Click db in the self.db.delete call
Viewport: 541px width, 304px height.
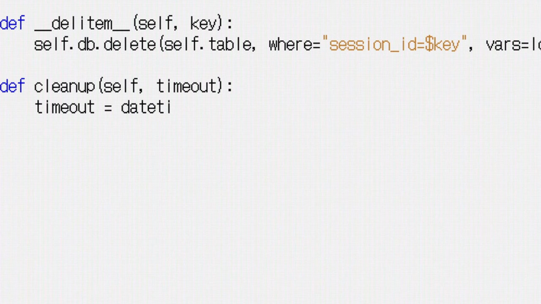[x=86, y=45]
